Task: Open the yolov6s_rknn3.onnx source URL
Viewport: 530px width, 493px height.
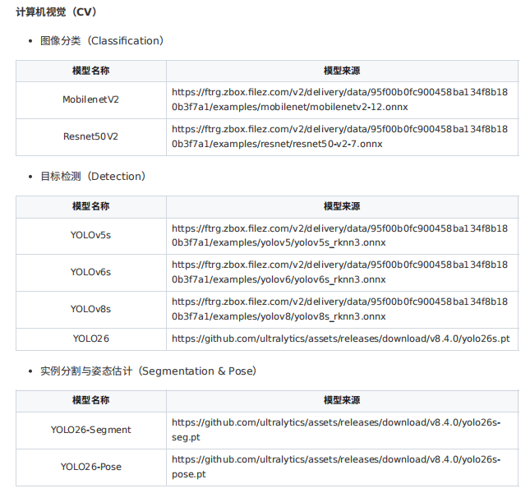Action: 339,272
